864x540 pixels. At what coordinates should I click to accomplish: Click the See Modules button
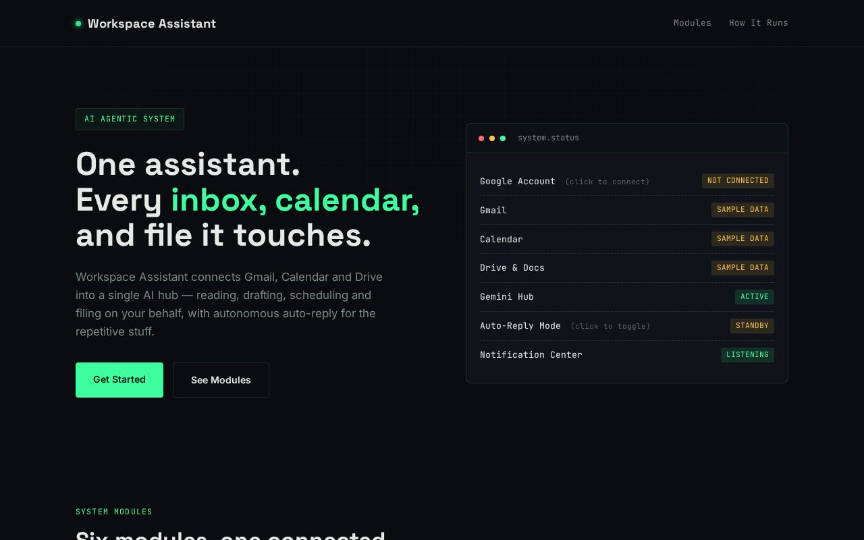pyautogui.click(x=221, y=380)
